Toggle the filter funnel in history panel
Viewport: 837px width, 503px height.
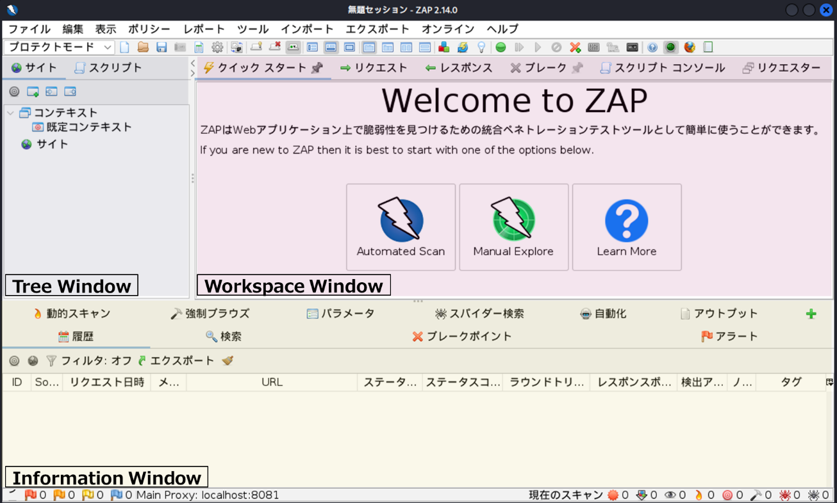[x=51, y=361]
